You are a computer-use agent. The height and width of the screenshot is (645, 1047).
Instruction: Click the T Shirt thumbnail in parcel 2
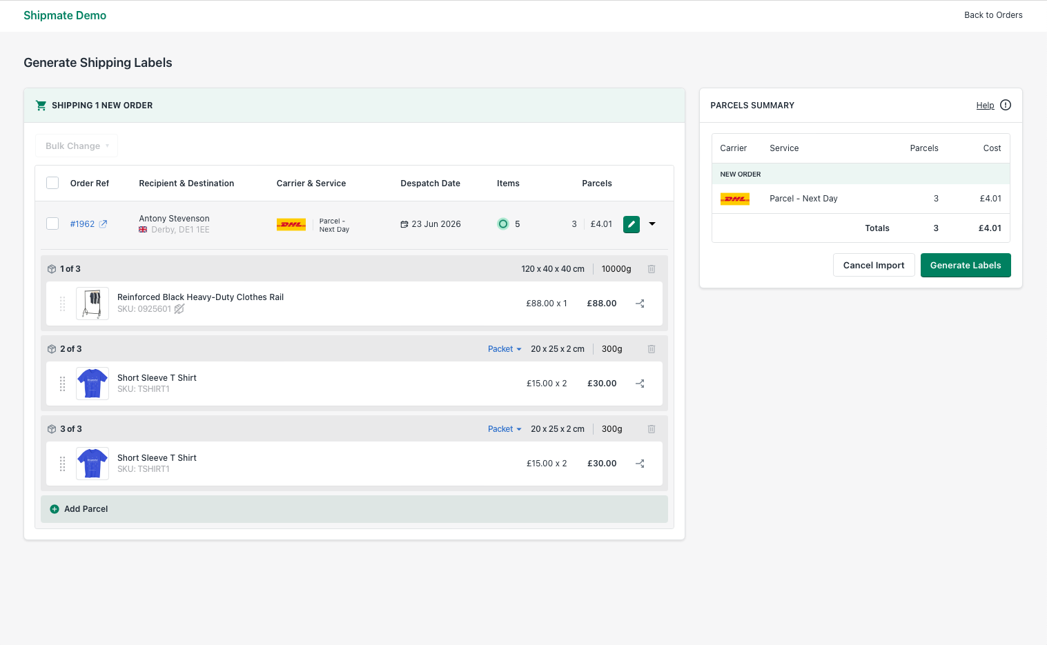click(x=92, y=384)
